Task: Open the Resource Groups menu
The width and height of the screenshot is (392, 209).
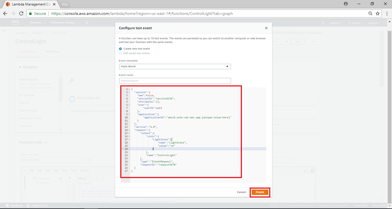Action: [x=65, y=23]
